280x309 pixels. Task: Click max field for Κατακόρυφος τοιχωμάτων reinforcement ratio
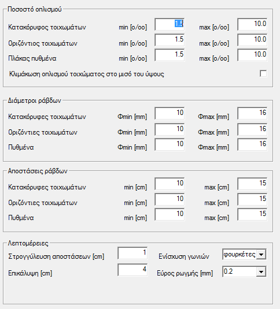[252, 24]
